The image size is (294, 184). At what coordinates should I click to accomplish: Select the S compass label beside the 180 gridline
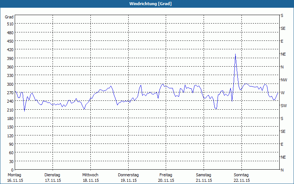click(282, 118)
